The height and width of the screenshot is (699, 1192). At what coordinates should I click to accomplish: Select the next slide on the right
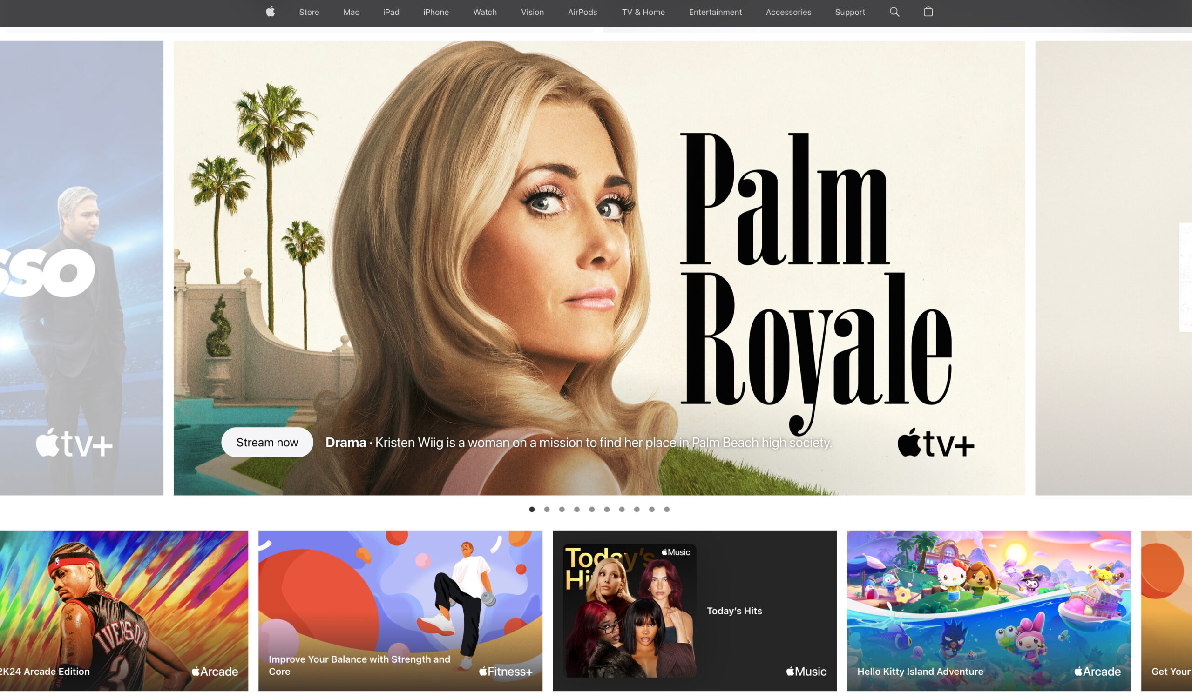(1113, 268)
